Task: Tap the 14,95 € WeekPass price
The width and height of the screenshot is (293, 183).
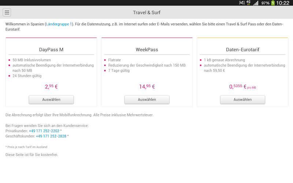Action: pyautogui.click(x=147, y=87)
